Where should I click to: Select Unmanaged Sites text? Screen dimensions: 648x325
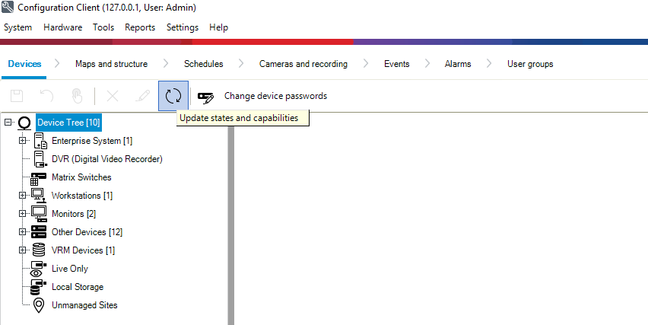84,304
